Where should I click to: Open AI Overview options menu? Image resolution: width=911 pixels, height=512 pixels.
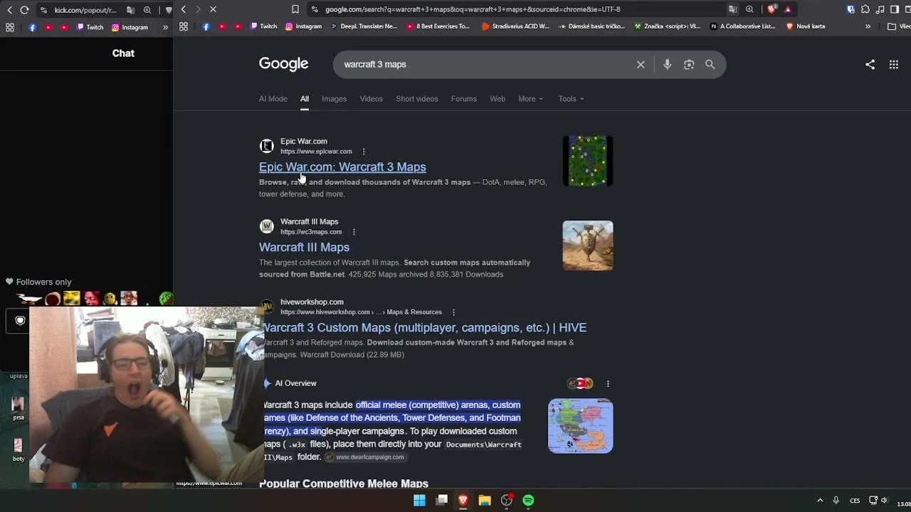click(608, 383)
